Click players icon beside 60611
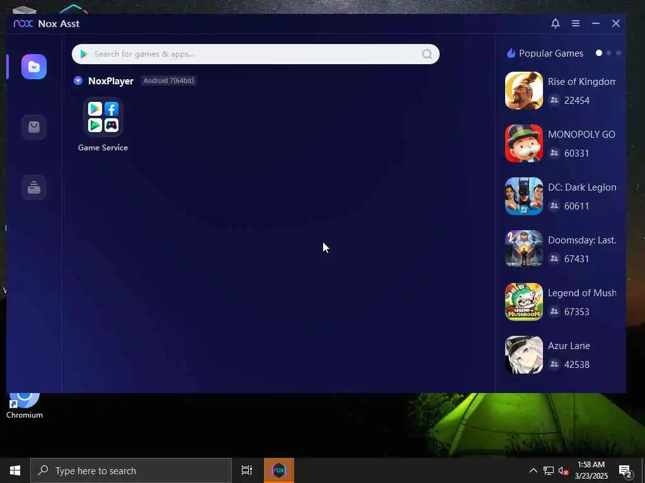The image size is (645, 483). click(554, 206)
